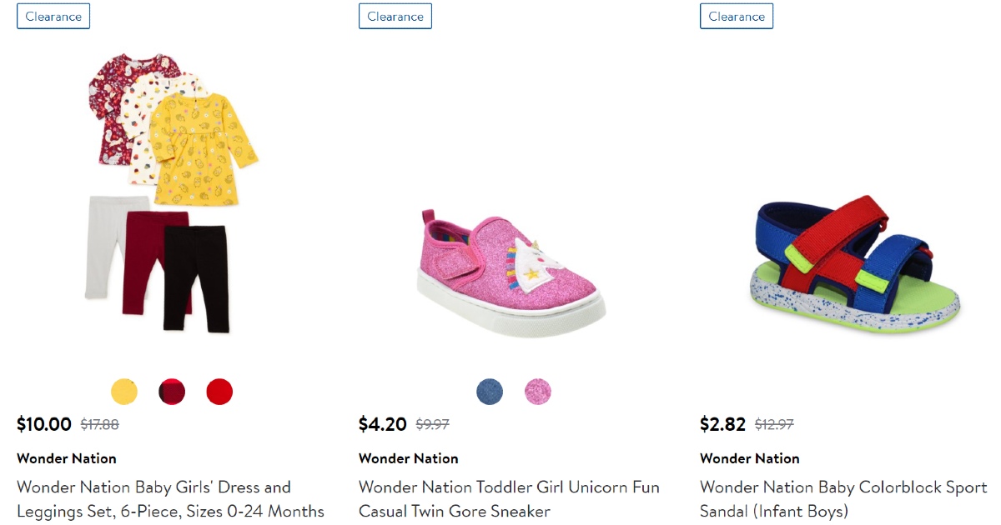Click Clearance badge above dress set
Screen dimensions: 1001x525
click(x=53, y=16)
